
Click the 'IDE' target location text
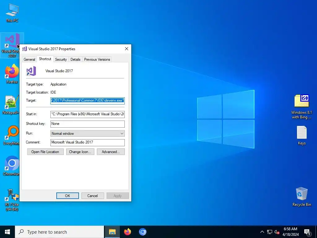(x=53, y=92)
